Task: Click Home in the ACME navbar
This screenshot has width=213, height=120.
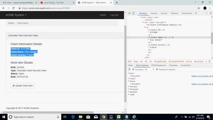Action: point(103,15)
